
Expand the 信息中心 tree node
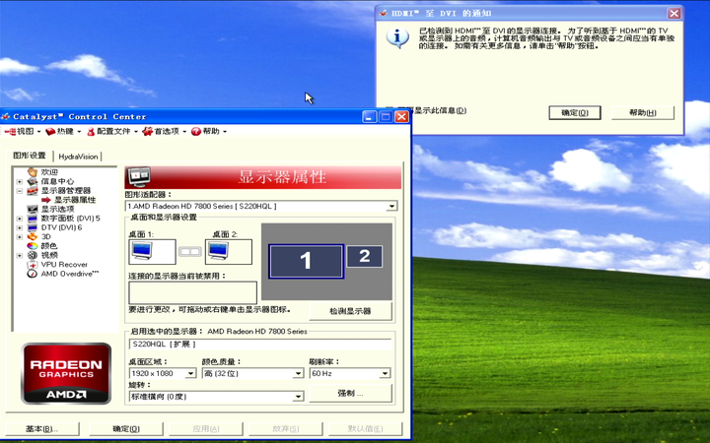tap(20, 182)
